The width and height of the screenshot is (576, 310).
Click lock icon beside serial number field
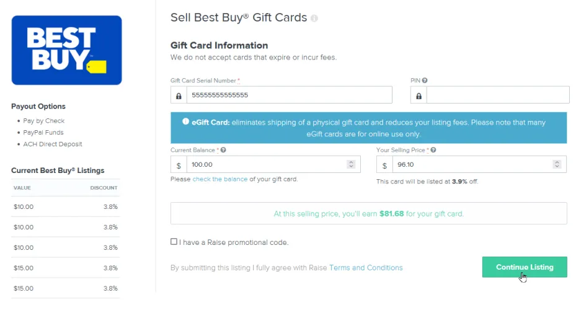tap(179, 95)
